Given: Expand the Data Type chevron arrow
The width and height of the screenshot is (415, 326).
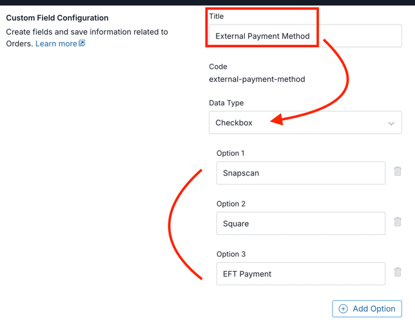Looking at the screenshot, I should coord(391,123).
